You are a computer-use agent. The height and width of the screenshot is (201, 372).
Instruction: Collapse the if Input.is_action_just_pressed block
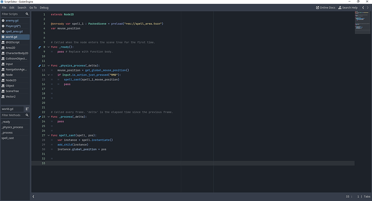click(49, 75)
